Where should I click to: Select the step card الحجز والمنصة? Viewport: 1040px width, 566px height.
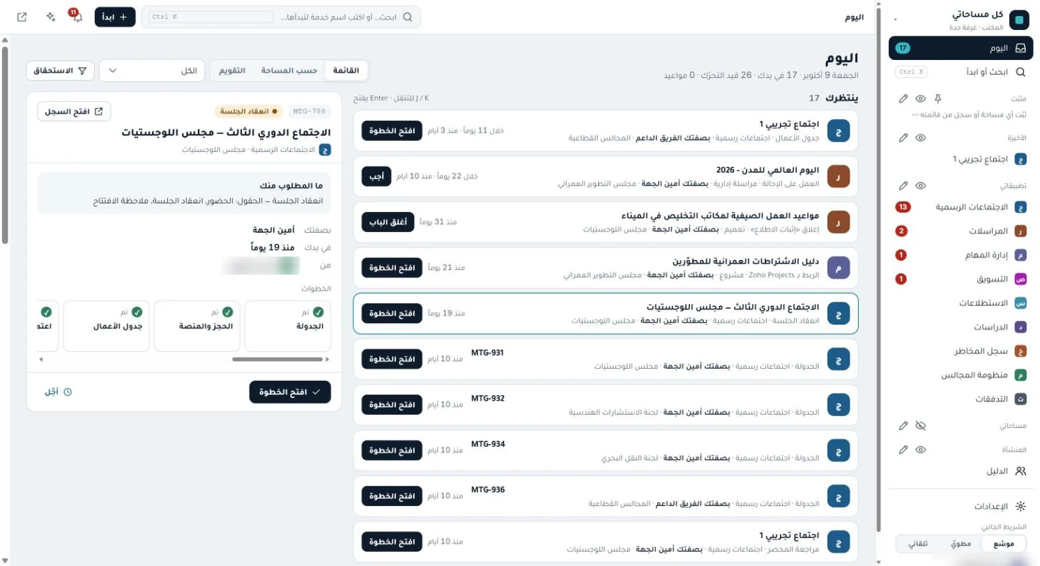(197, 326)
